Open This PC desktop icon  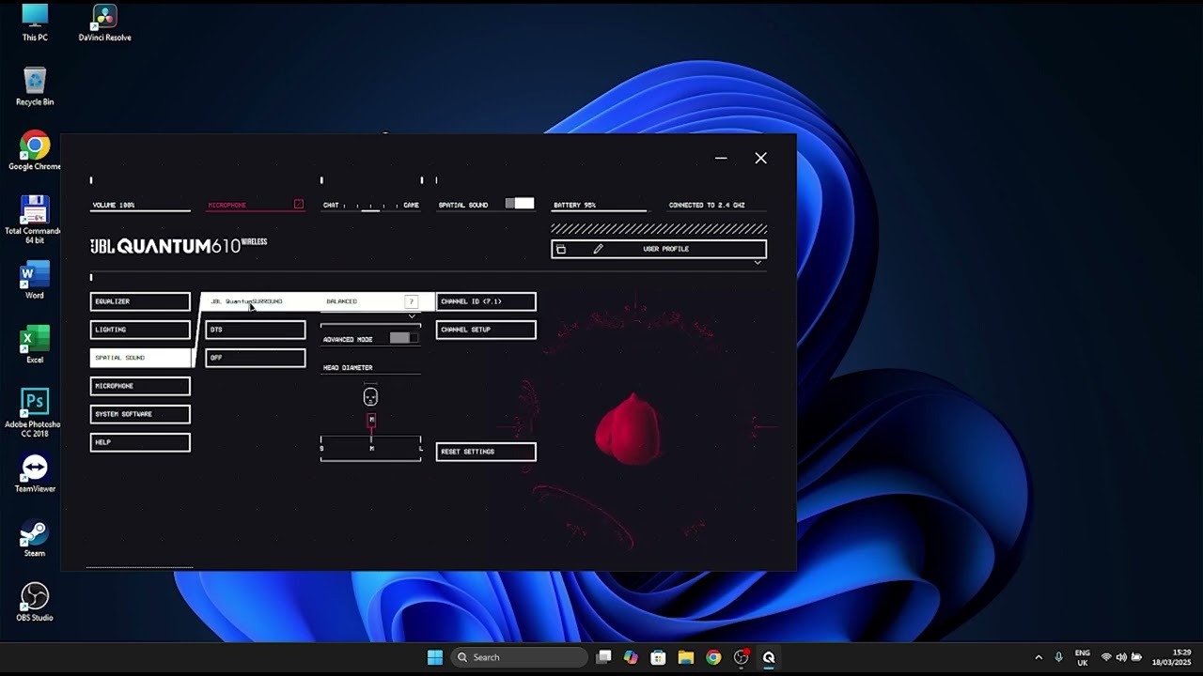[35, 23]
